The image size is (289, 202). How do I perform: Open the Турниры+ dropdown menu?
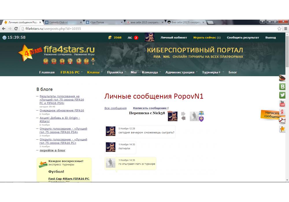click(x=213, y=72)
